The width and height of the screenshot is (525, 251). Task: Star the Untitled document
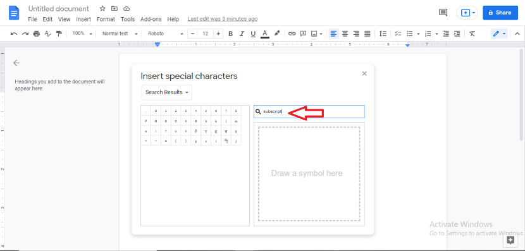(102, 9)
